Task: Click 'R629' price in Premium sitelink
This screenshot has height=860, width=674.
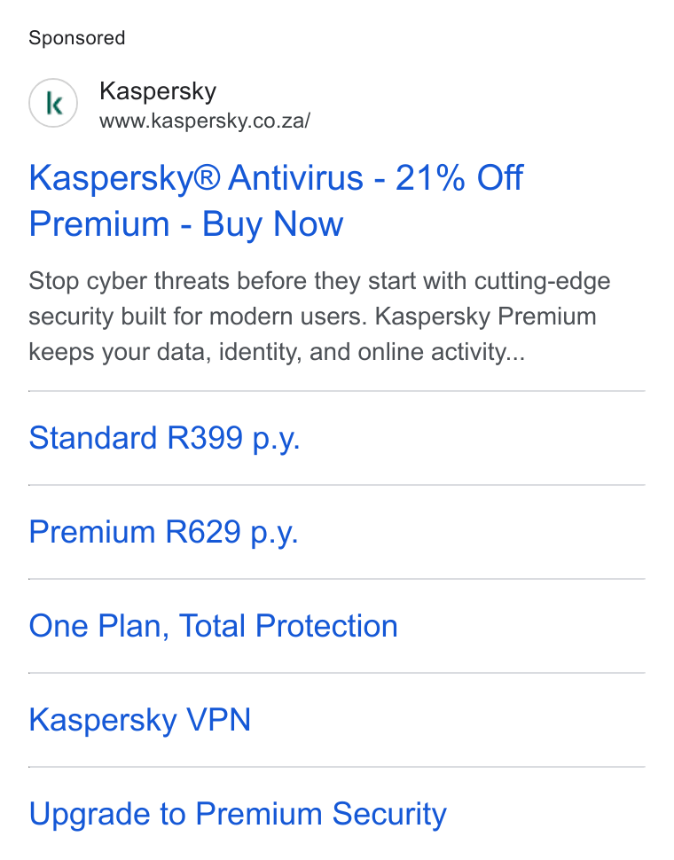Action: [x=203, y=531]
